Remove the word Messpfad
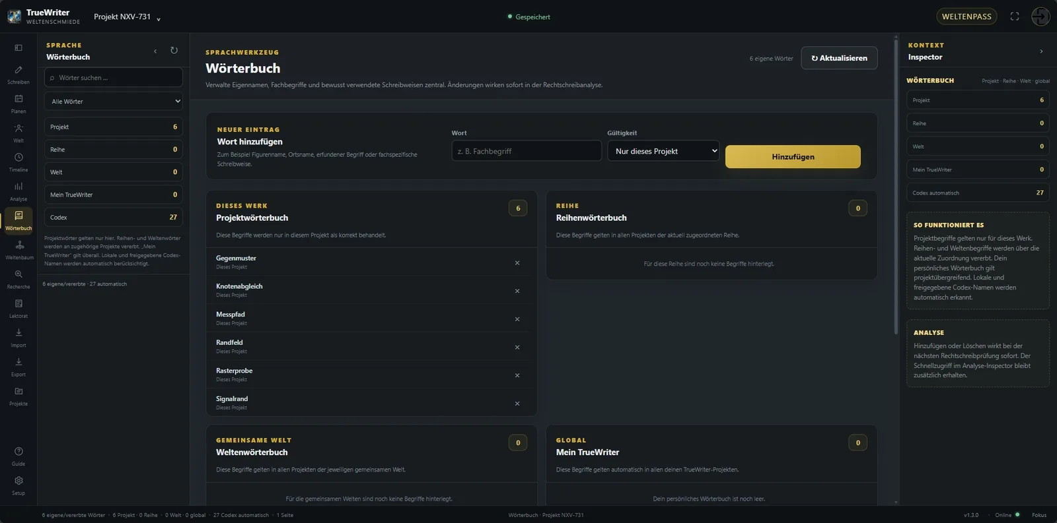The height and width of the screenshot is (523, 1057). pyautogui.click(x=517, y=319)
